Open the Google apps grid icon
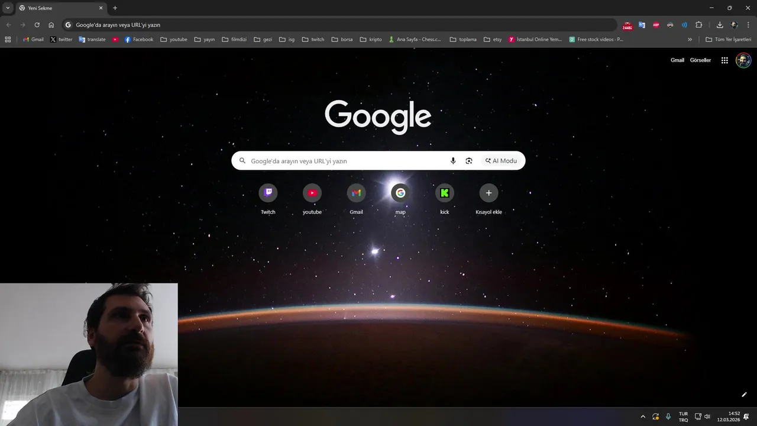This screenshot has width=757, height=426. 724,60
